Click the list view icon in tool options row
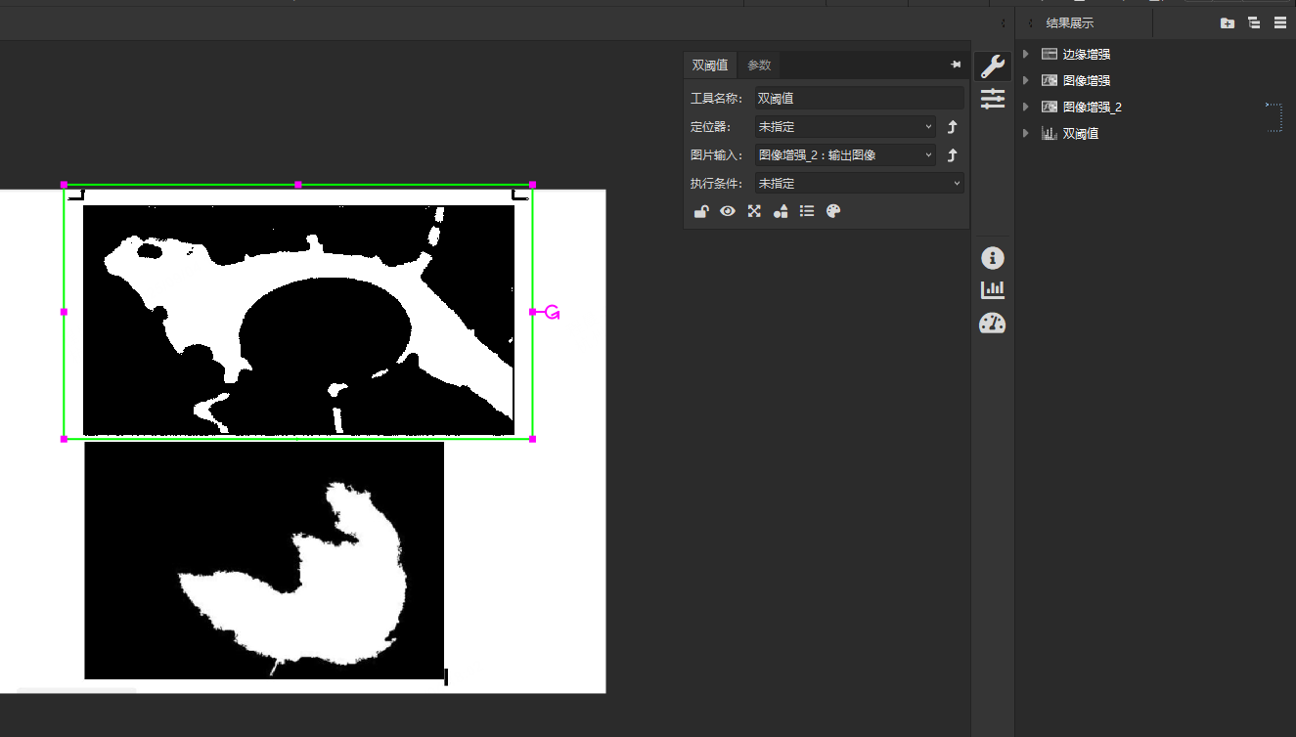The width and height of the screenshot is (1296, 737). coord(806,210)
